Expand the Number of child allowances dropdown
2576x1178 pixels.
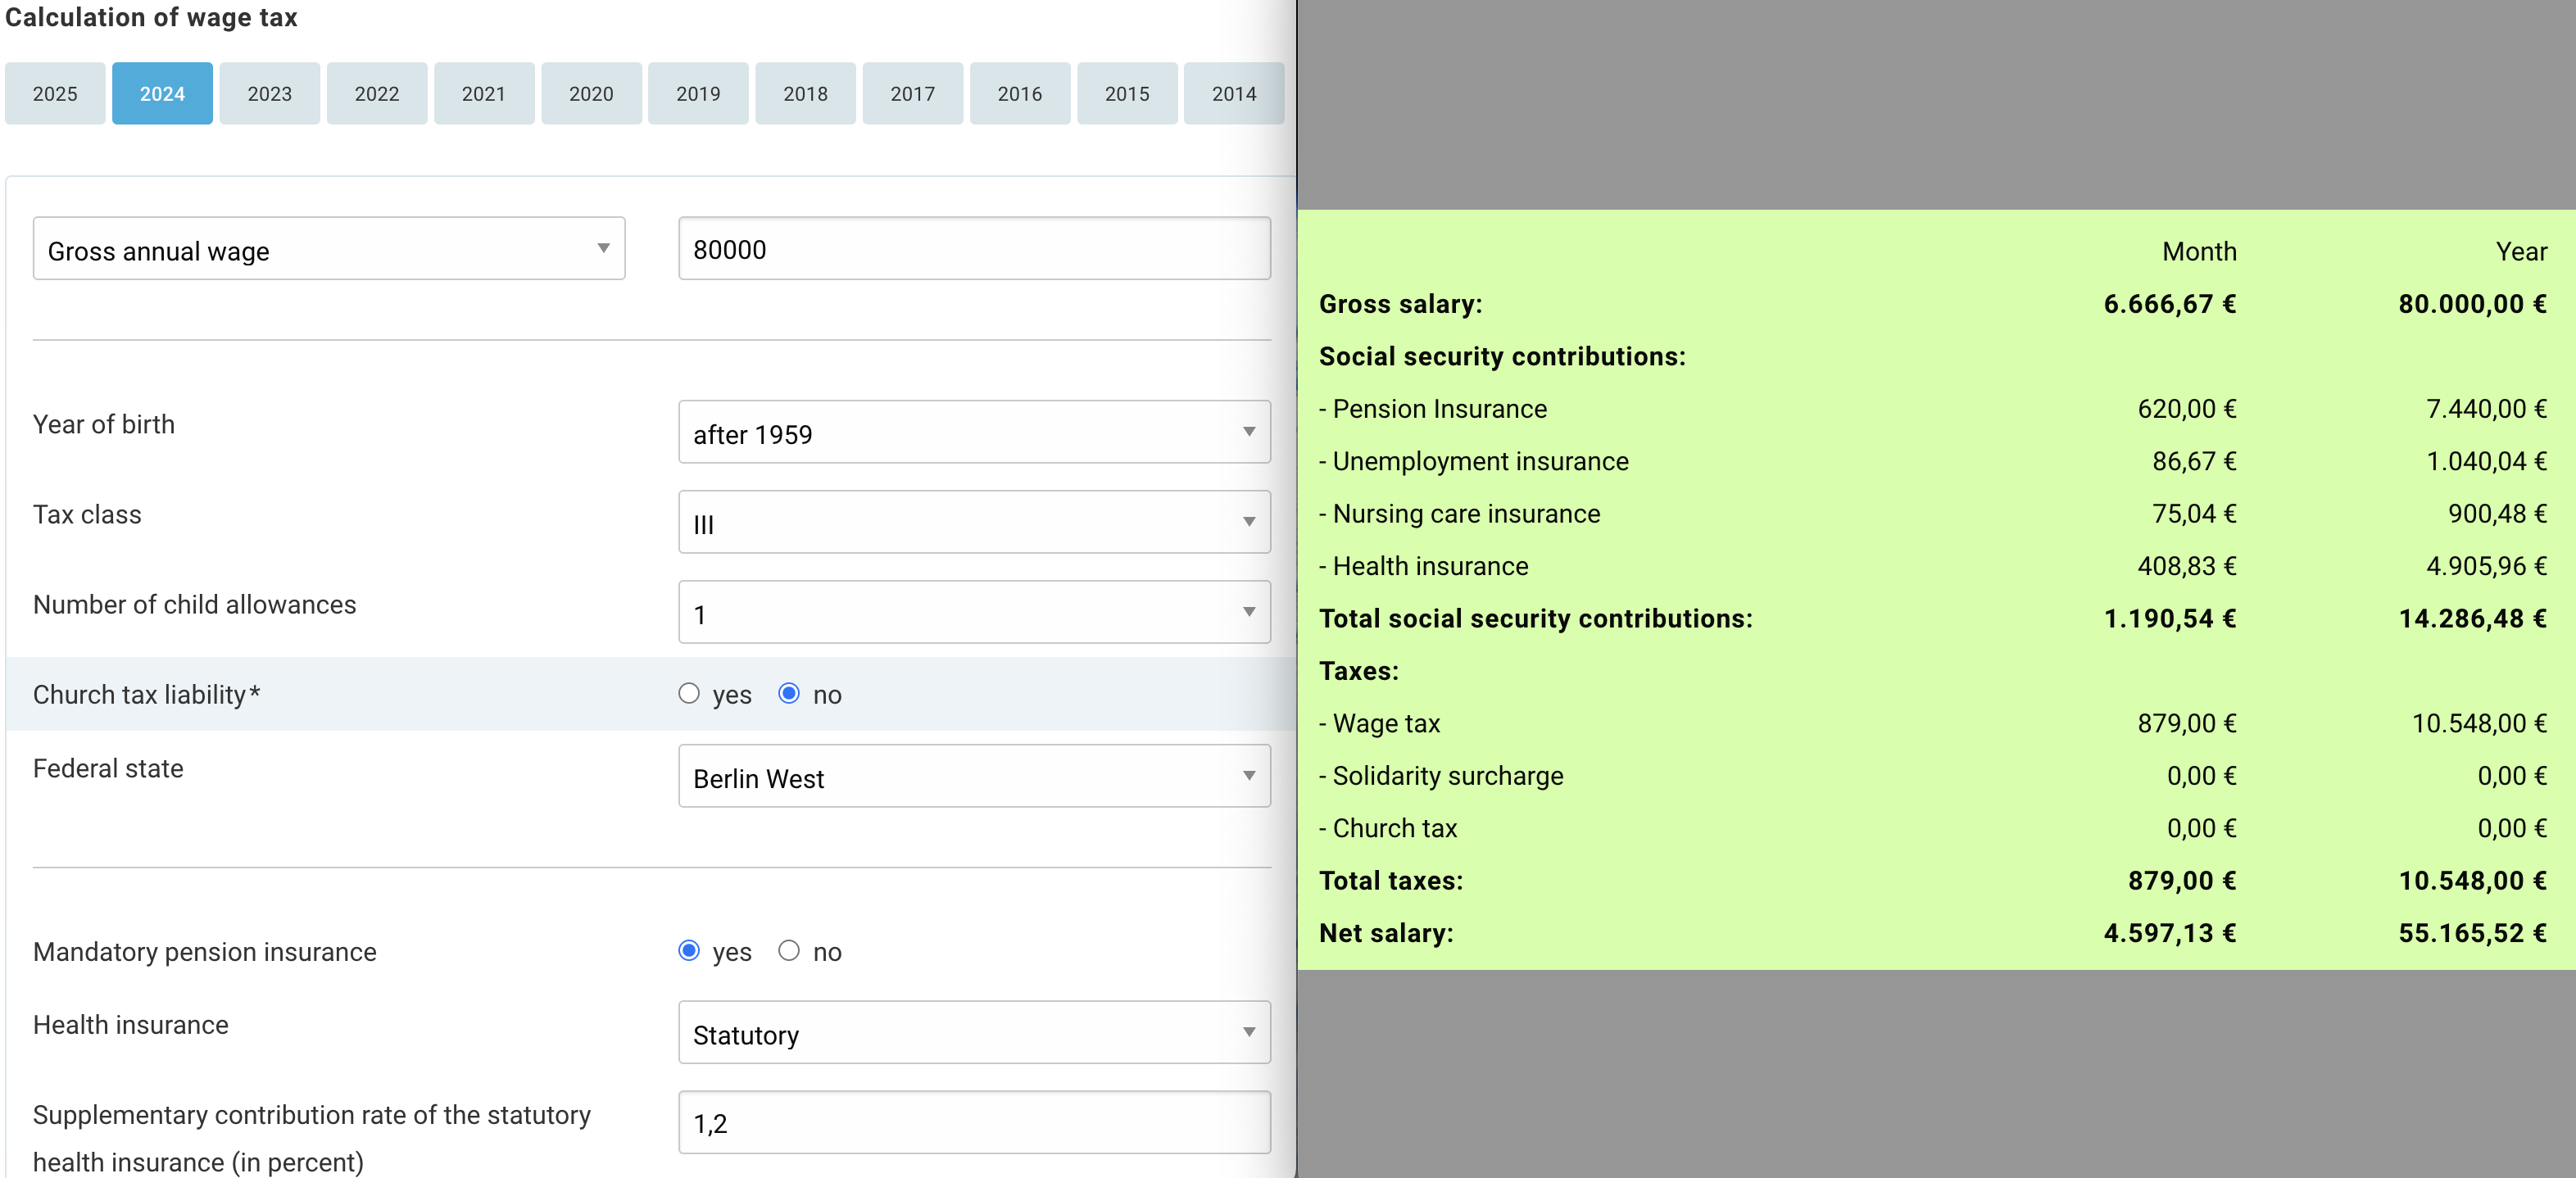(x=973, y=613)
